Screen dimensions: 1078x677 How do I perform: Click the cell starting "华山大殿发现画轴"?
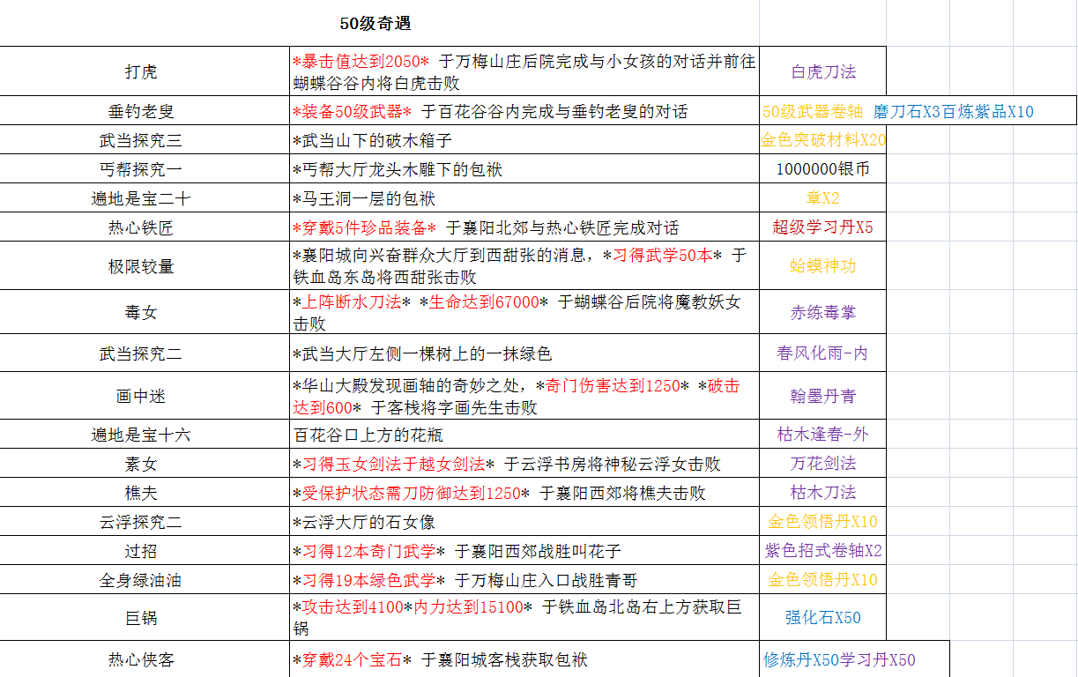point(524,397)
